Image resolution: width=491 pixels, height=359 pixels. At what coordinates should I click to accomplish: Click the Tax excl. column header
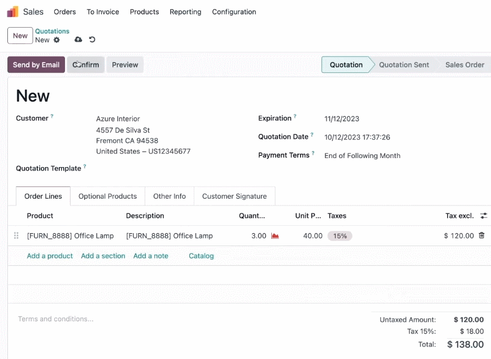[459, 216]
